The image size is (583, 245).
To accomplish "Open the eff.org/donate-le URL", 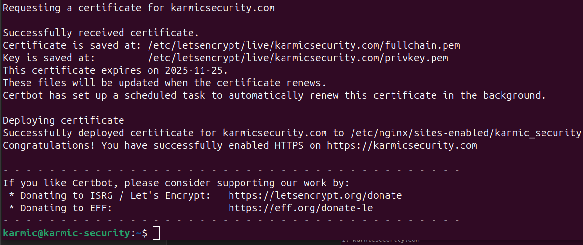I will (301, 208).
